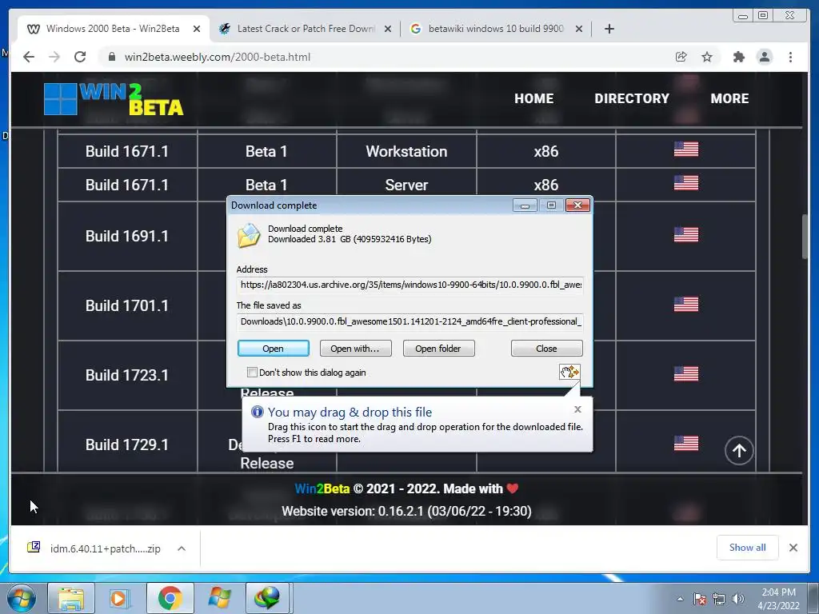Click the Address field in download dialog
The image size is (819, 614).
(x=410, y=285)
